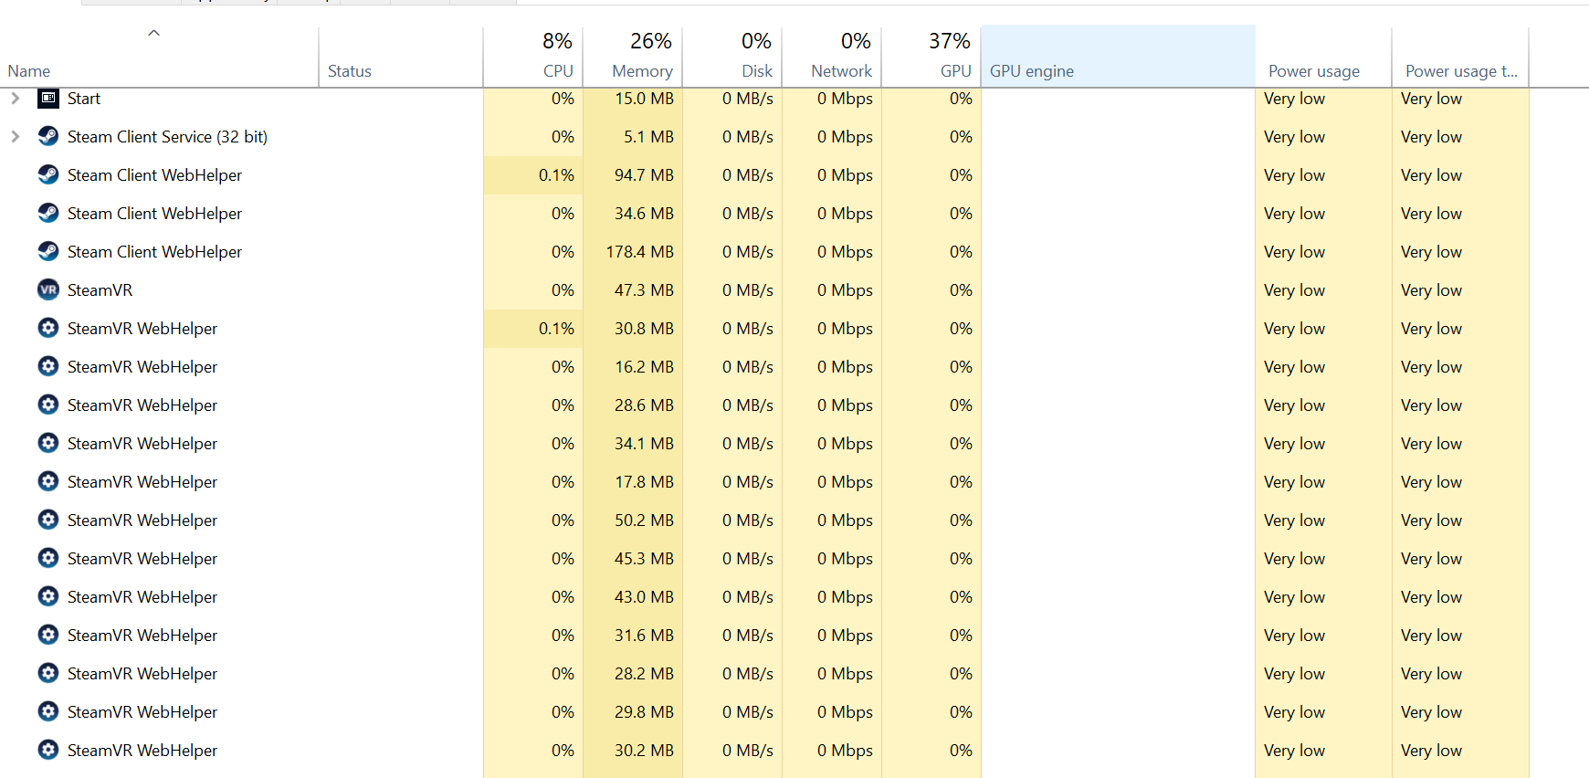Click SteamVR WebHelper icon in 28.6 MB row
This screenshot has width=1589, height=778.
[x=48, y=405]
